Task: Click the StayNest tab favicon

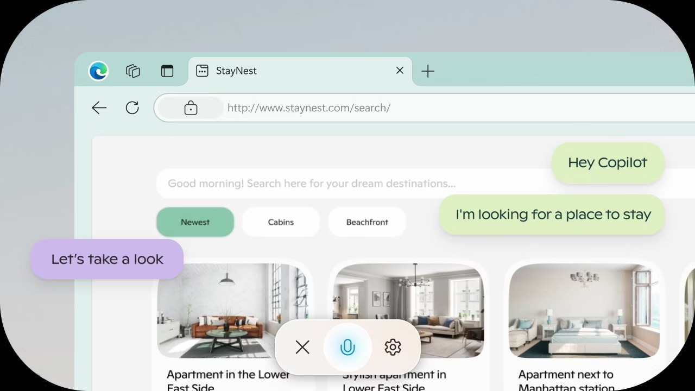Action: pos(202,71)
